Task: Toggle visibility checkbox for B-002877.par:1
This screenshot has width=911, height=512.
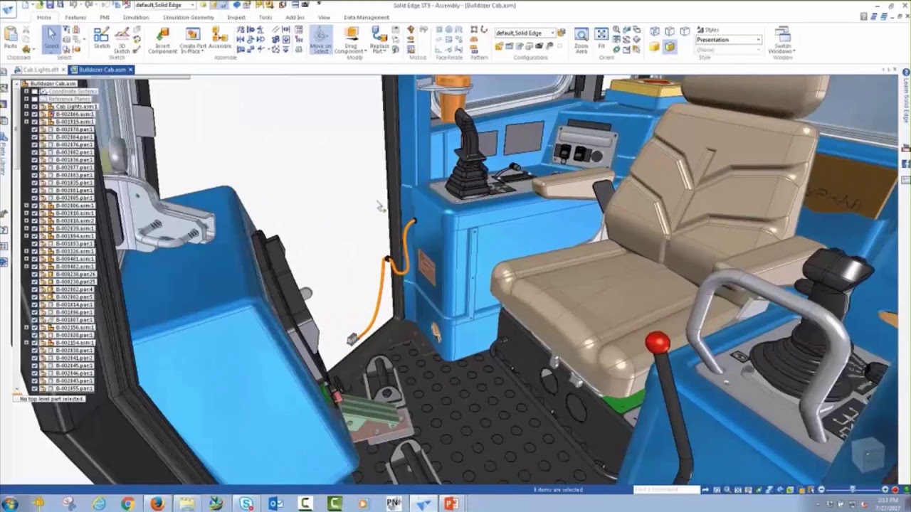Action: [x=34, y=167]
